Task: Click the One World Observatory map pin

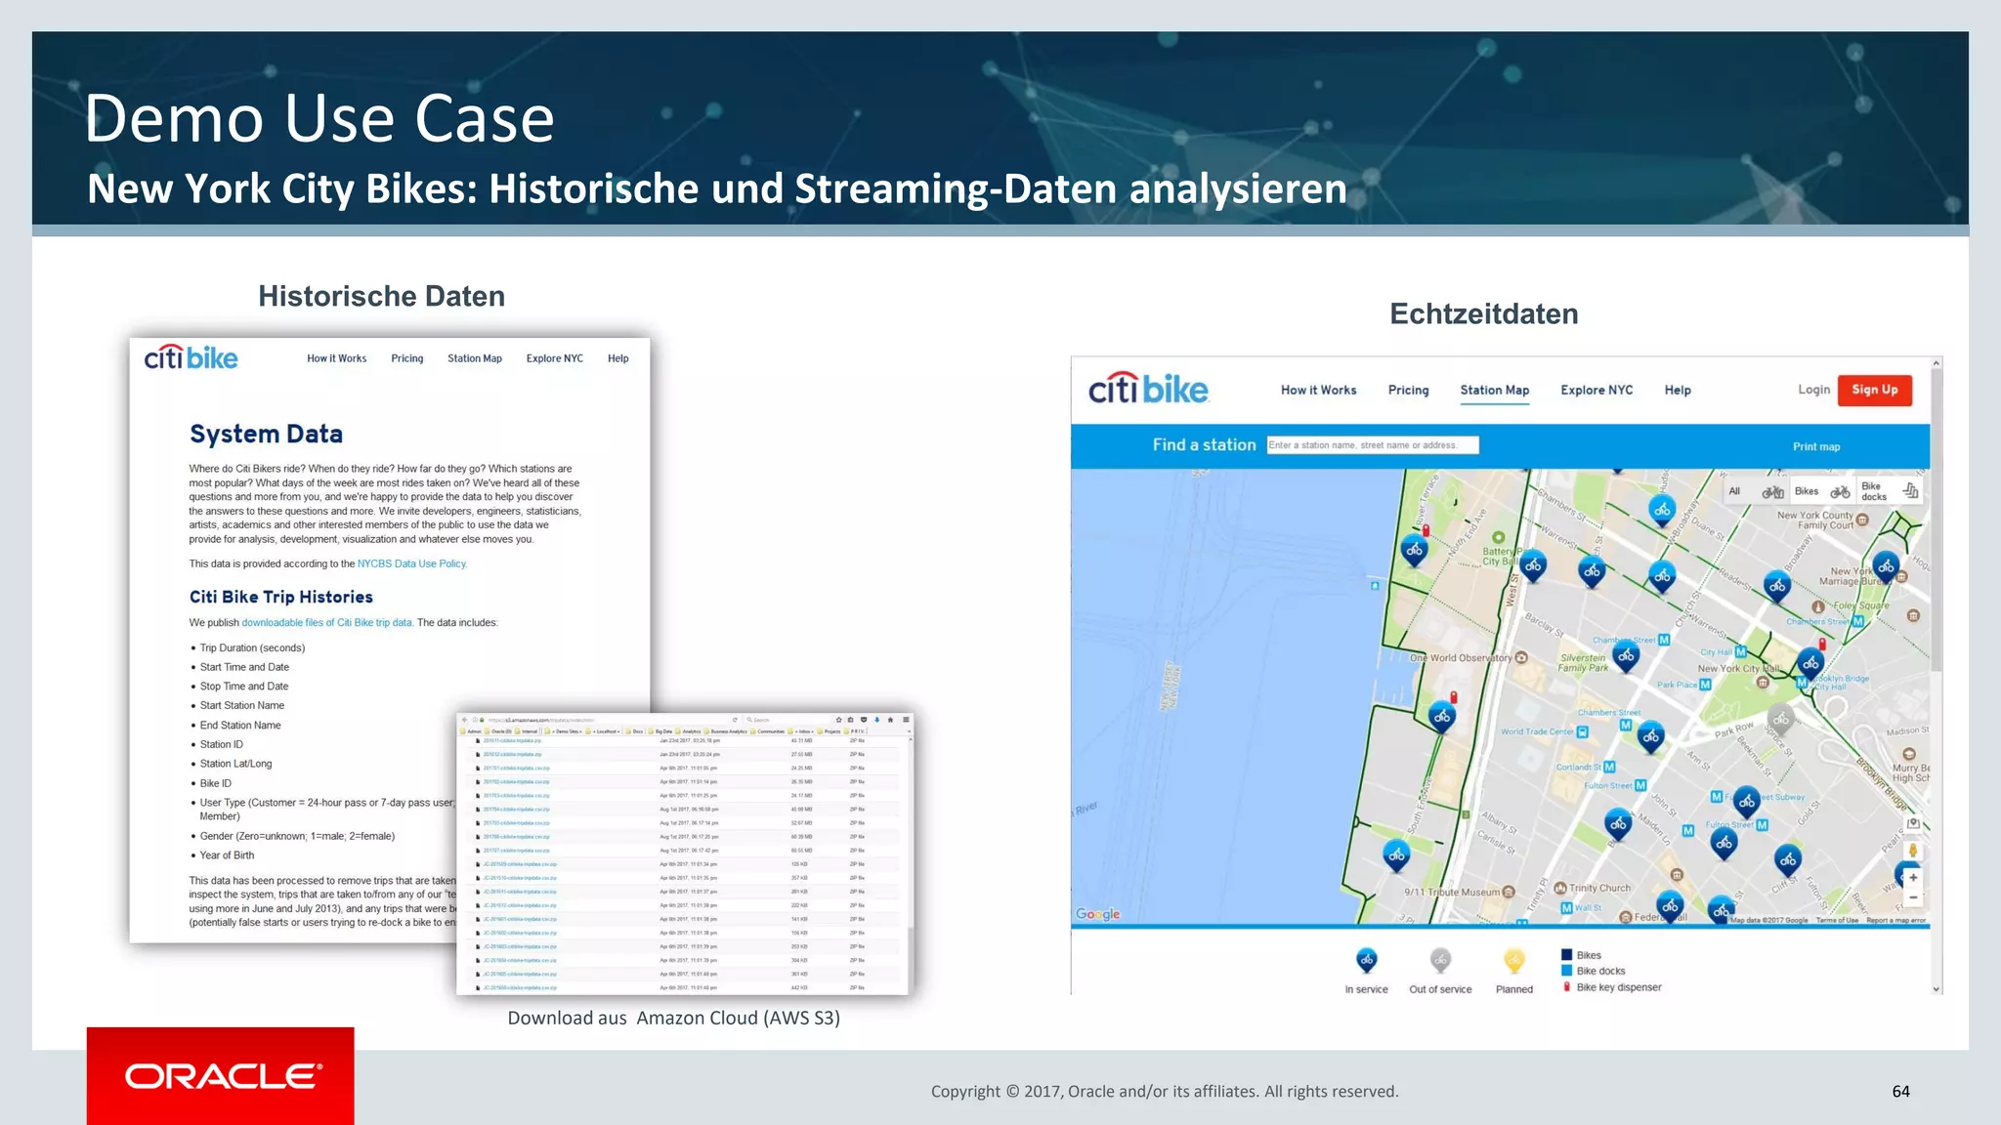Action: [1521, 658]
